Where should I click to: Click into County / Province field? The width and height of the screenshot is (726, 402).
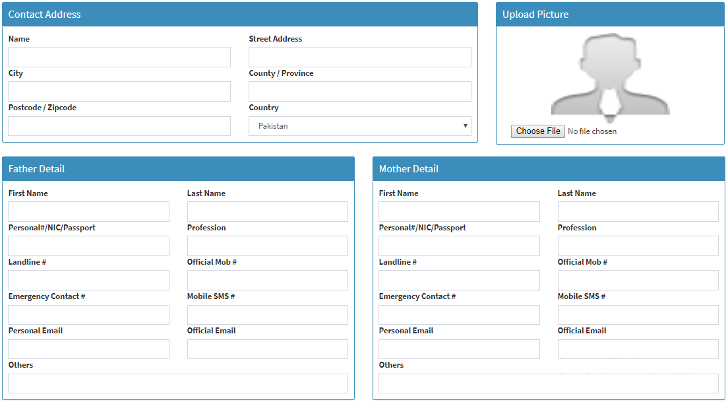[x=359, y=91]
